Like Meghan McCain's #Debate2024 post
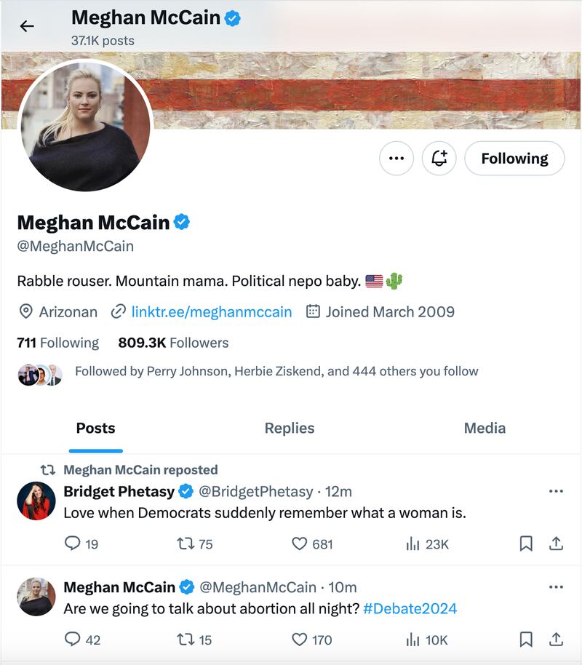This screenshot has height=665, width=582. coord(300,640)
